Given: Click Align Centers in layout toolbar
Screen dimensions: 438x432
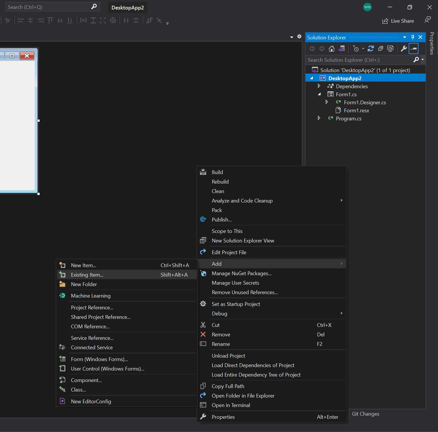Looking at the screenshot, I should [30, 20].
